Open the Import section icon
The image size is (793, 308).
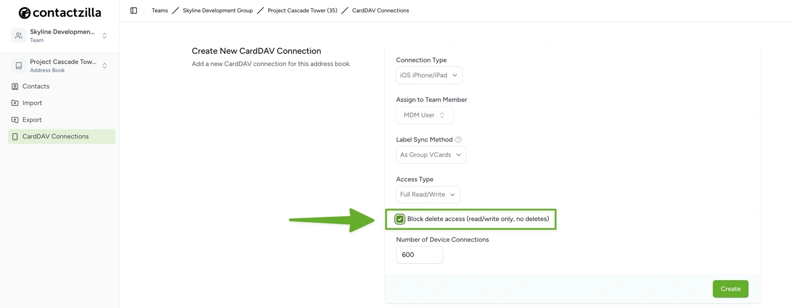(15, 103)
